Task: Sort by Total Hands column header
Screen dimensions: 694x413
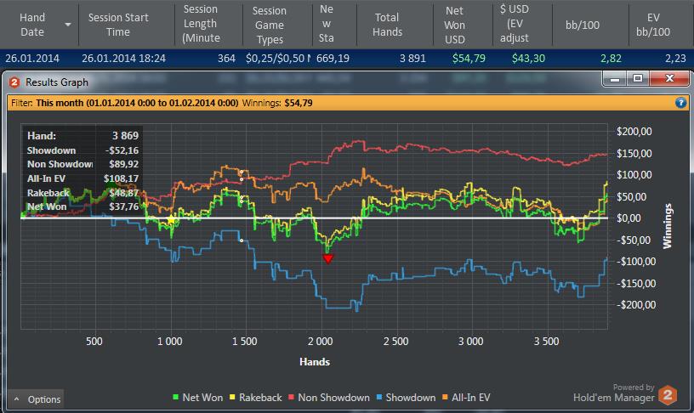Action: pyautogui.click(x=387, y=25)
